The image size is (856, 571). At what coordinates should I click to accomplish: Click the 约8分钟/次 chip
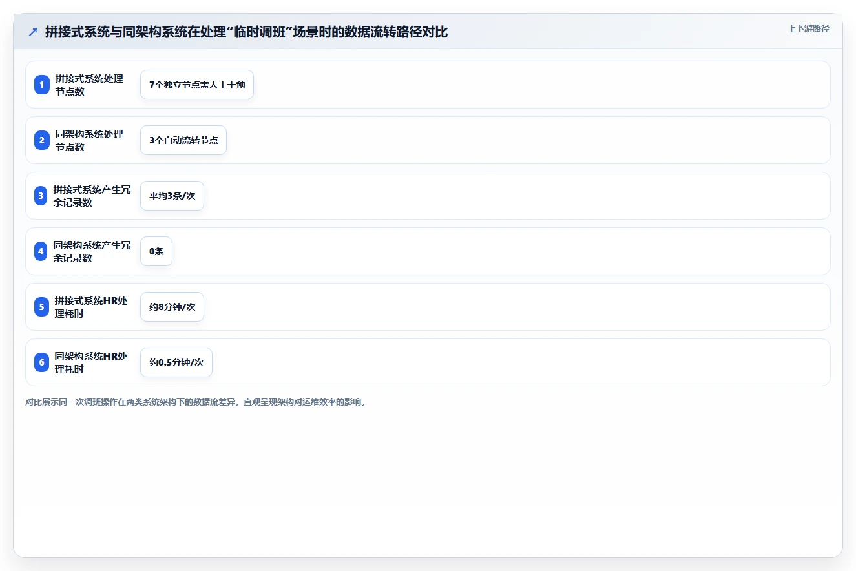point(172,307)
